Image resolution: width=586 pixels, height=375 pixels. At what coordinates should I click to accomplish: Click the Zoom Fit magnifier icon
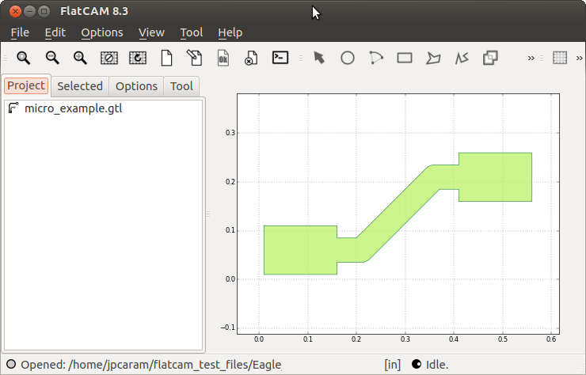click(x=23, y=58)
